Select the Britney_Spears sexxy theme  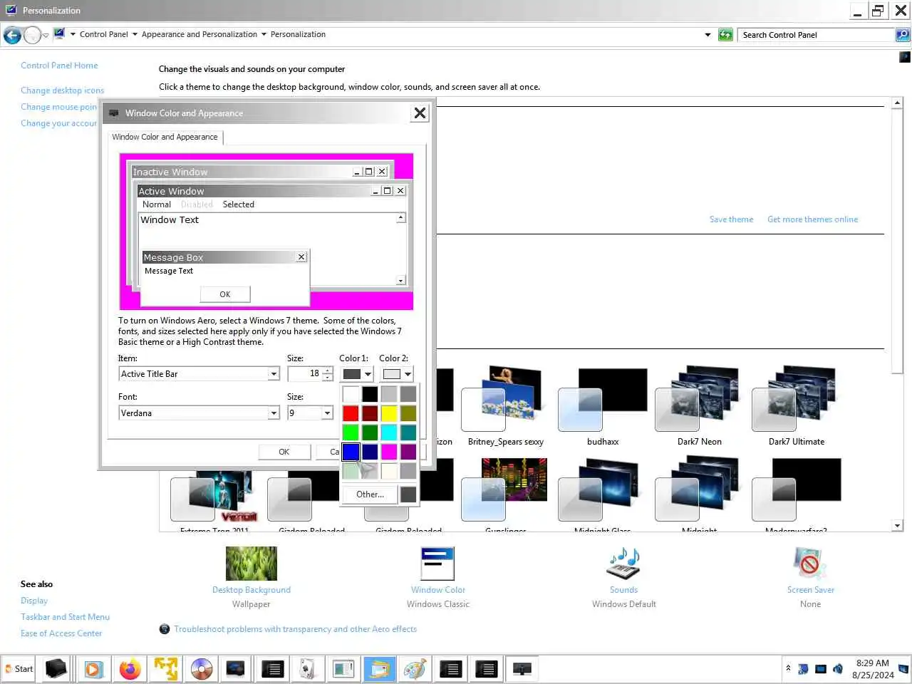[x=506, y=406]
